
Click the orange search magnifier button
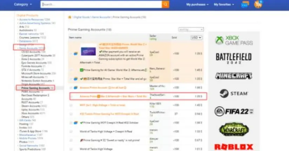tap(165, 4)
